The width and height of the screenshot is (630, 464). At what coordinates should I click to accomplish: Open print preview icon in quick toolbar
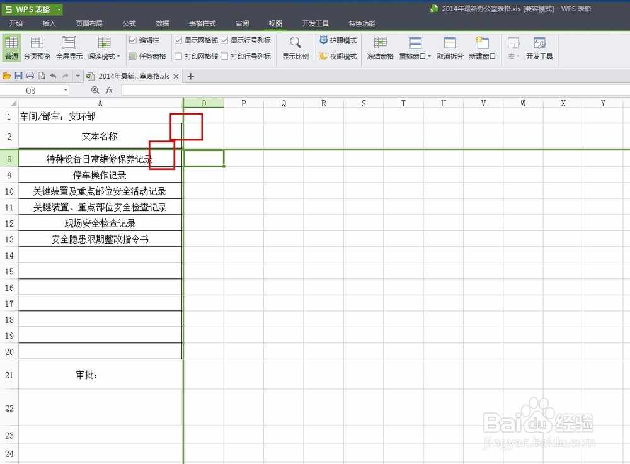[x=42, y=76]
